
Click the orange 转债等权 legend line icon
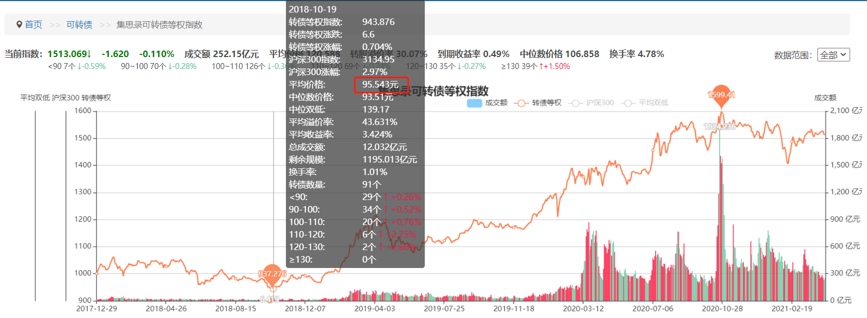[521, 103]
